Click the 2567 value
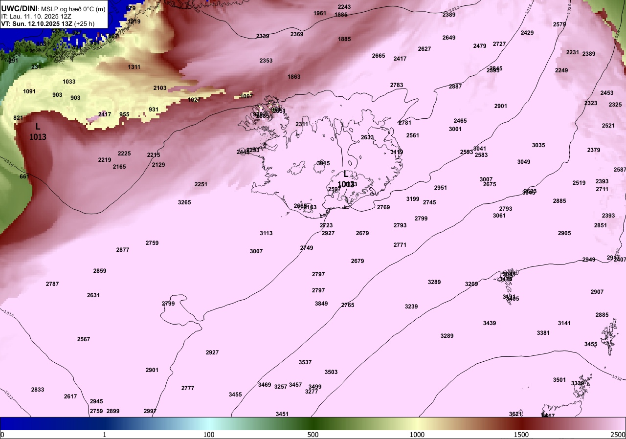626x439 pixels. tap(84, 339)
